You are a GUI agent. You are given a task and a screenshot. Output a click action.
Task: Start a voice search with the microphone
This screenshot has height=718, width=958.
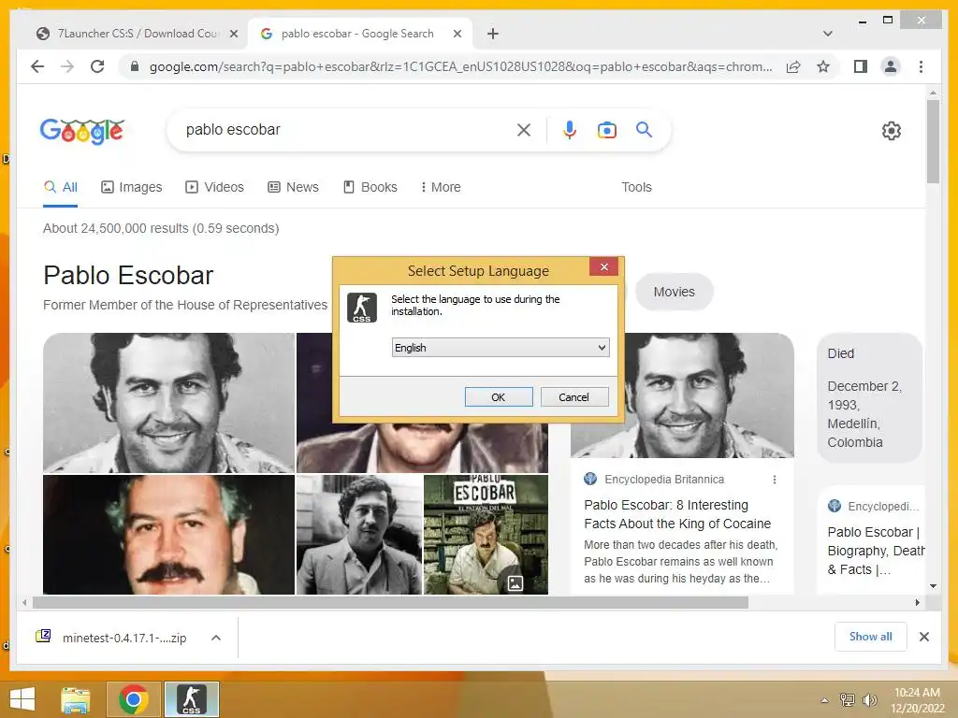pos(570,129)
